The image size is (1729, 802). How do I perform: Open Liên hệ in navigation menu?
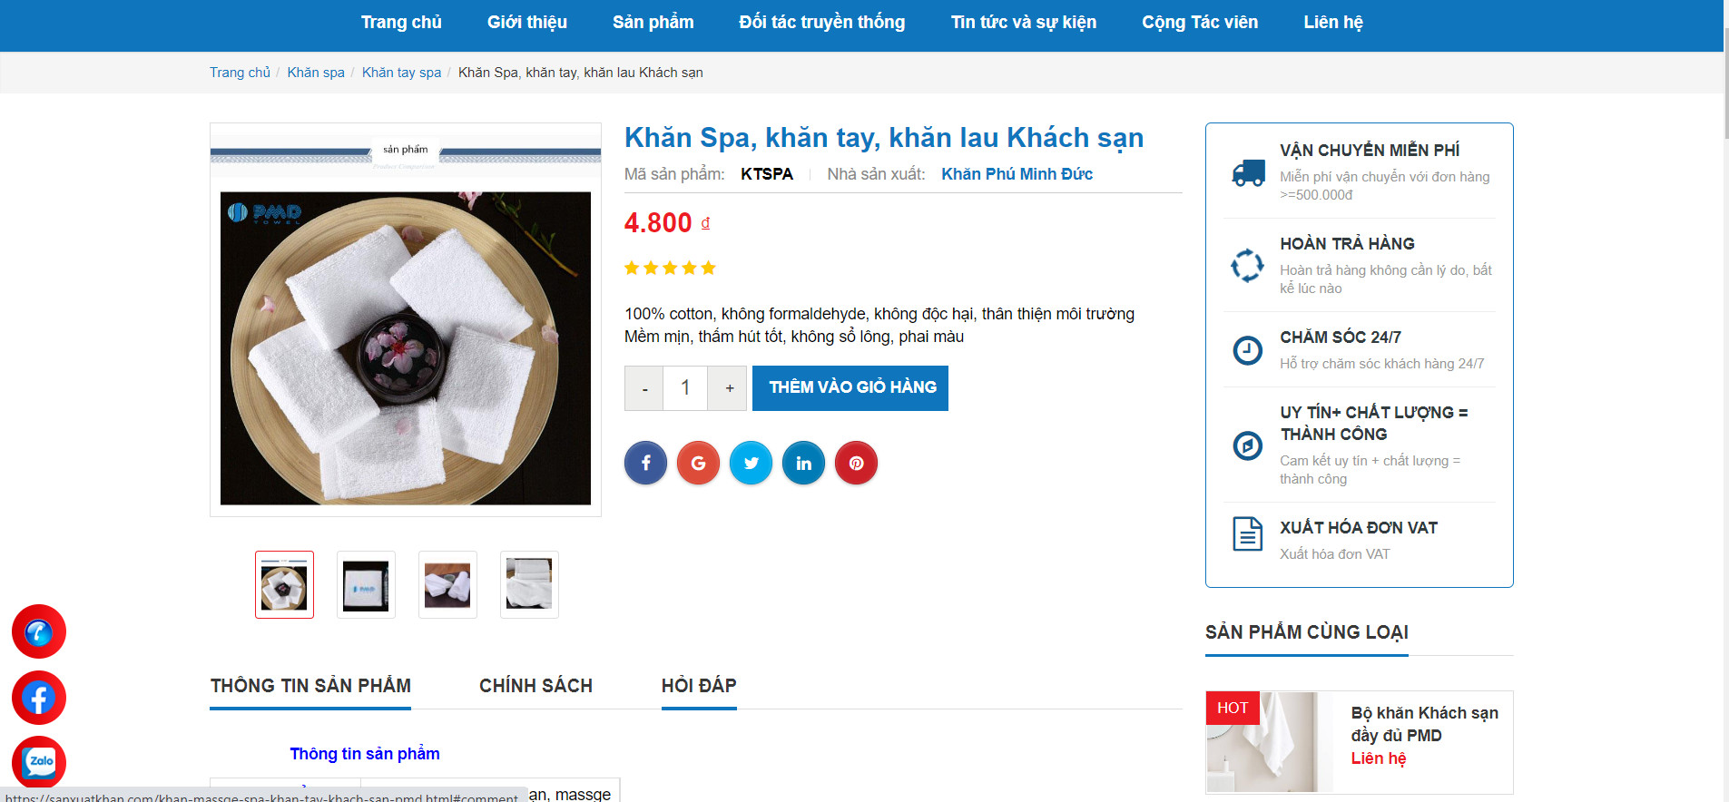pos(1332,23)
